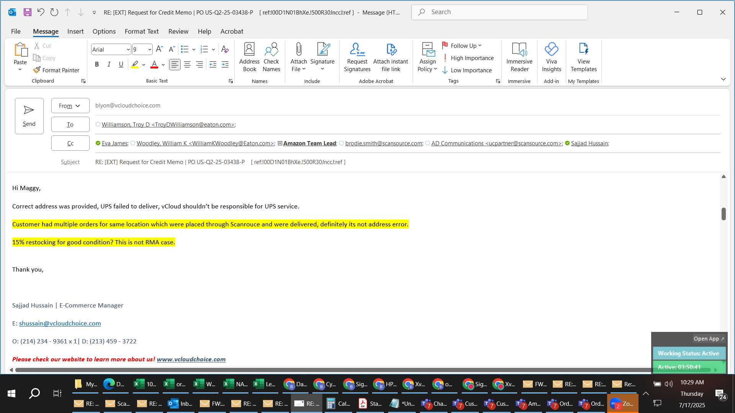Increase paragraph indent
This screenshot has height=413, width=735.
(x=225, y=65)
